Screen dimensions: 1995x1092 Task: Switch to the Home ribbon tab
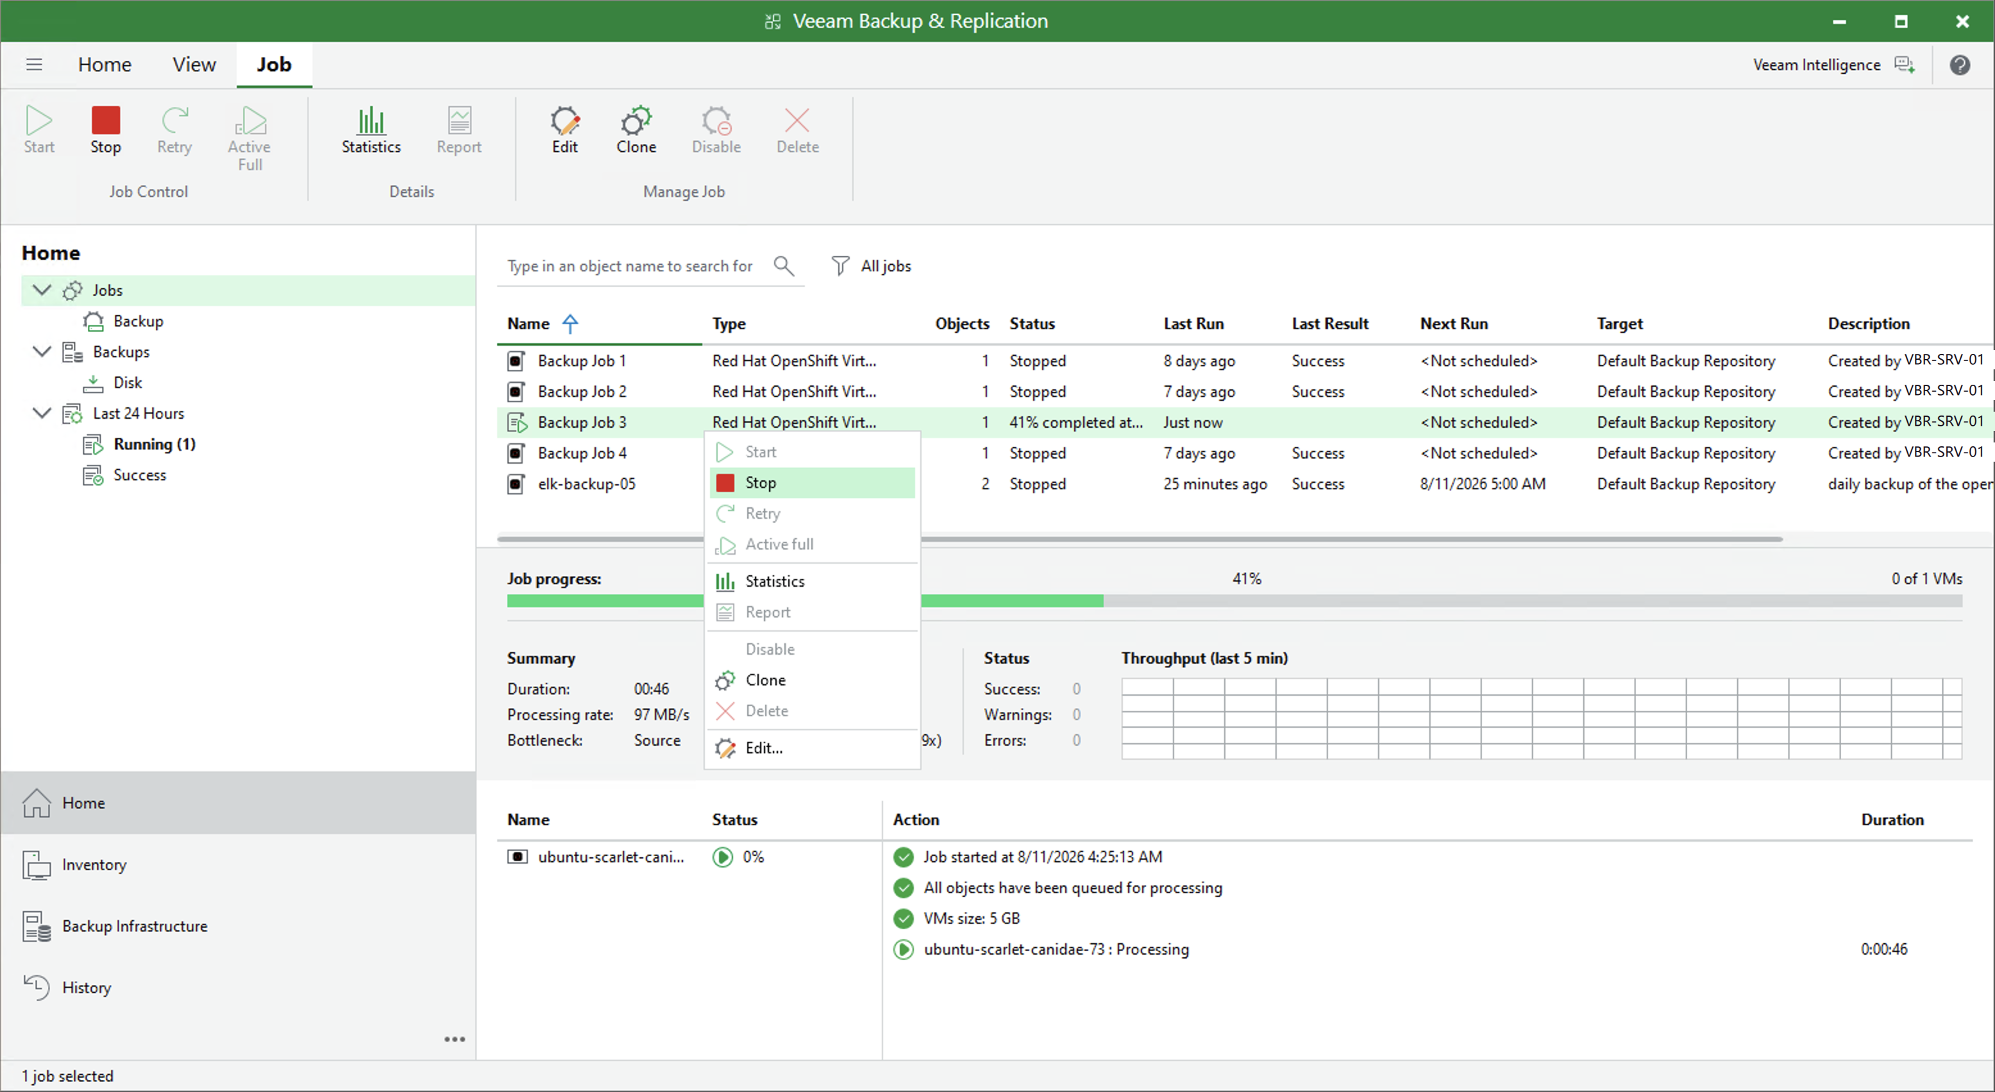point(105,64)
